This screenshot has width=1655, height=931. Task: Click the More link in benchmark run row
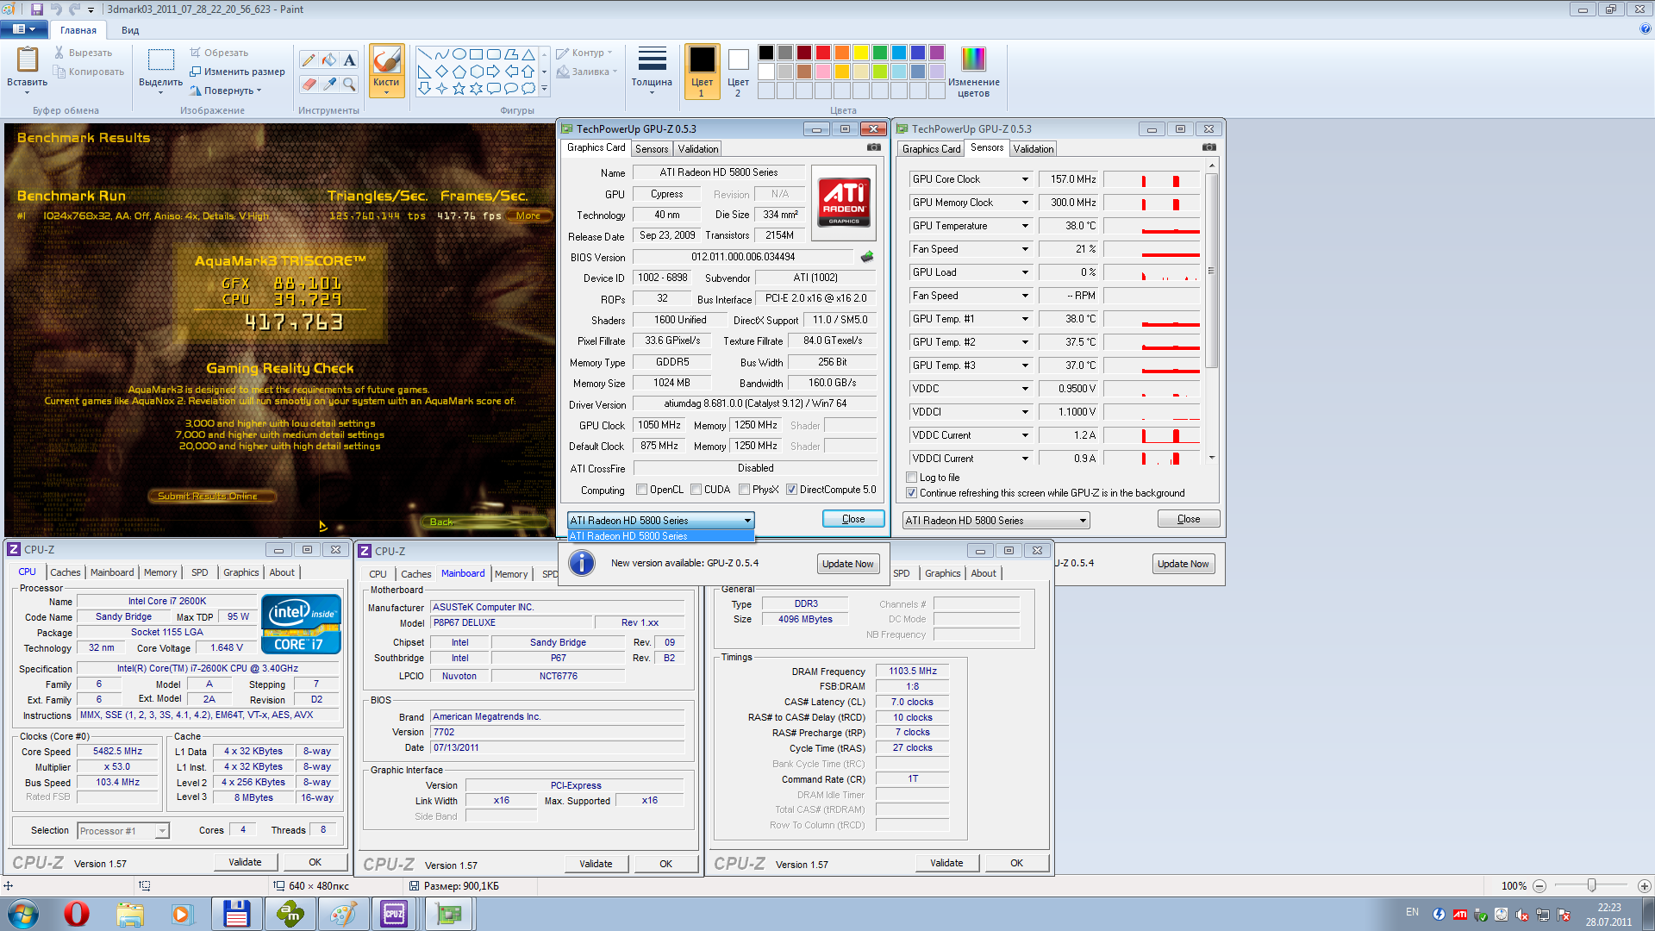pyautogui.click(x=528, y=216)
